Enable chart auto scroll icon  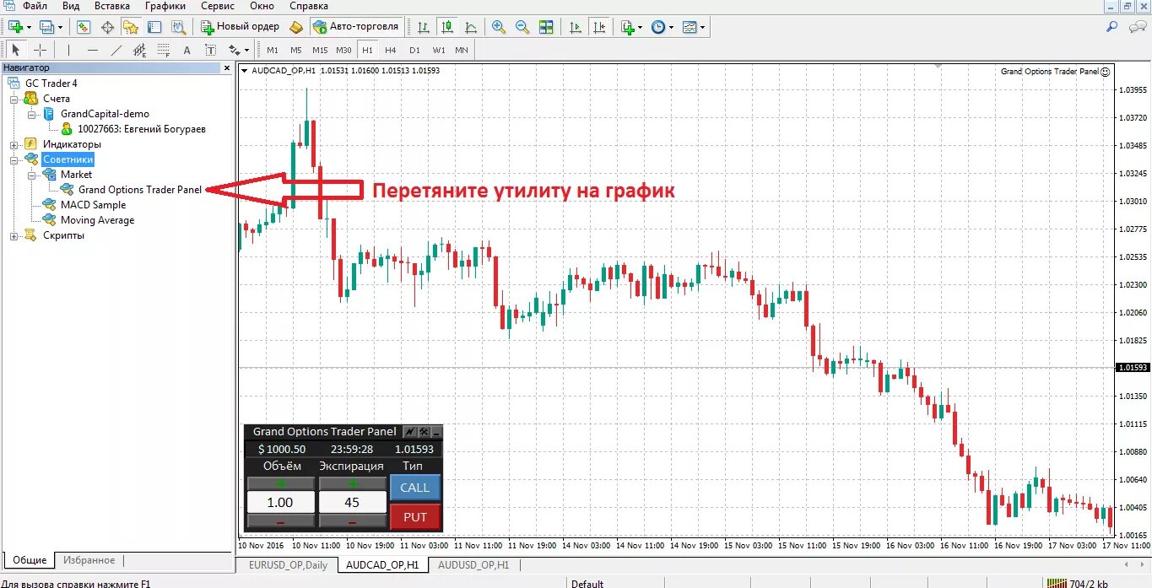click(576, 27)
